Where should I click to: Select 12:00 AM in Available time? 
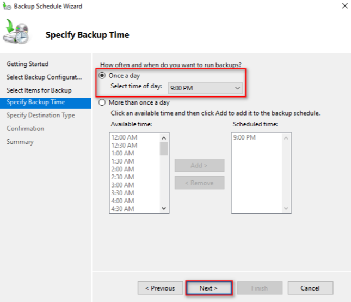[x=124, y=137]
